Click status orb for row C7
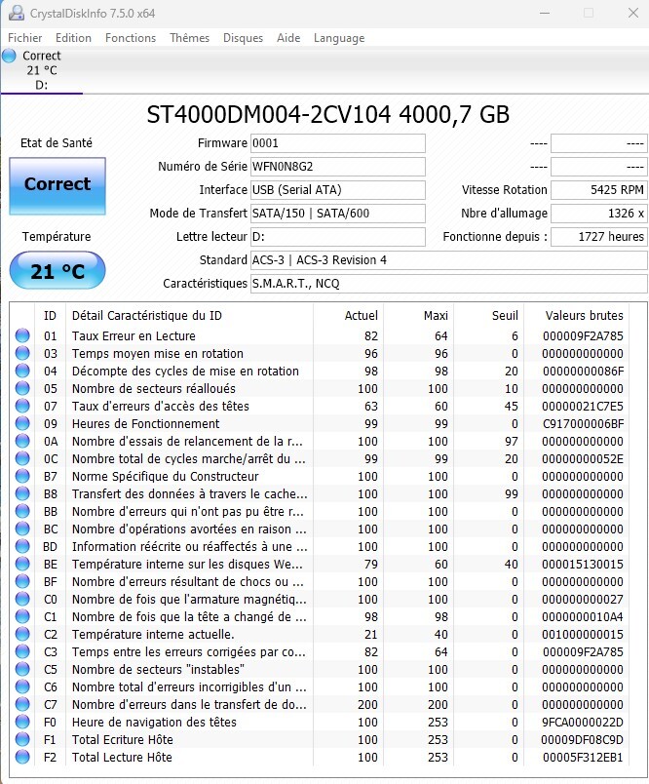 [22, 704]
